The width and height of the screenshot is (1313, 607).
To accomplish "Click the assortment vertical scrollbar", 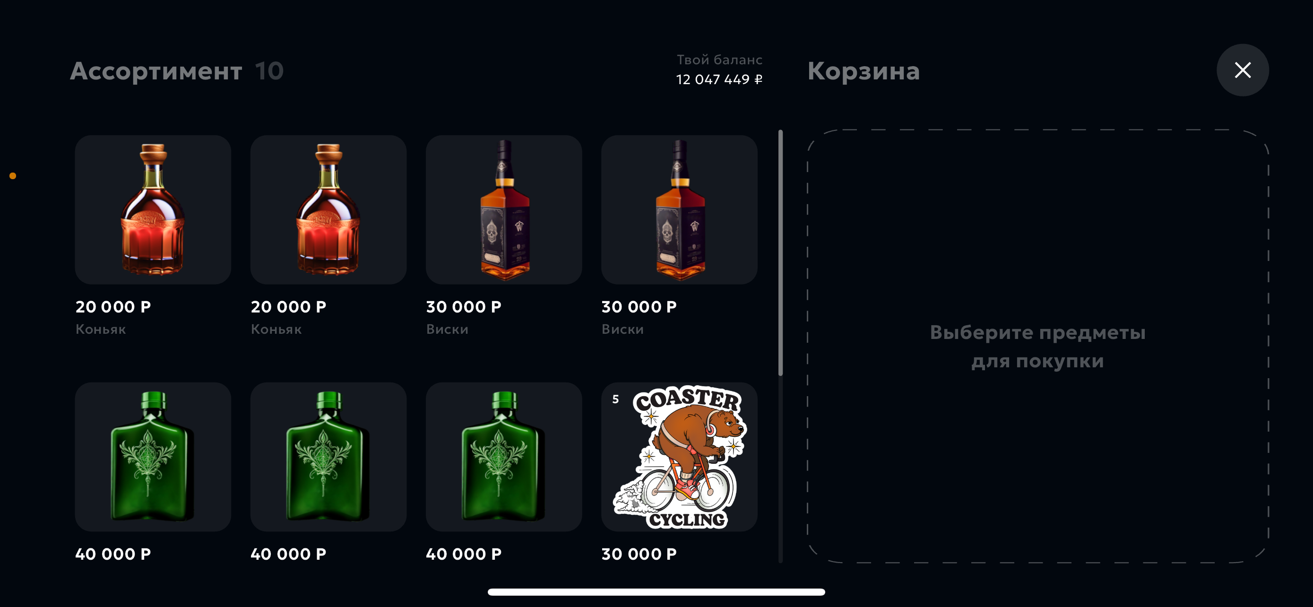I will click(780, 253).
